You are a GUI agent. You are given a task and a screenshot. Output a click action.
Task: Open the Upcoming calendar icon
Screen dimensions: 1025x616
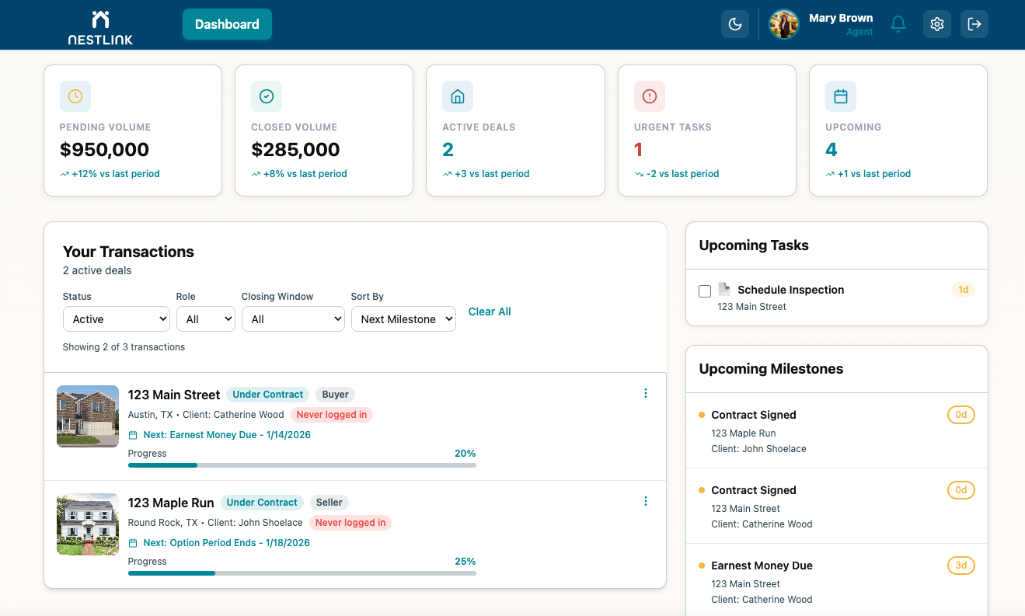tap(840, 96)
